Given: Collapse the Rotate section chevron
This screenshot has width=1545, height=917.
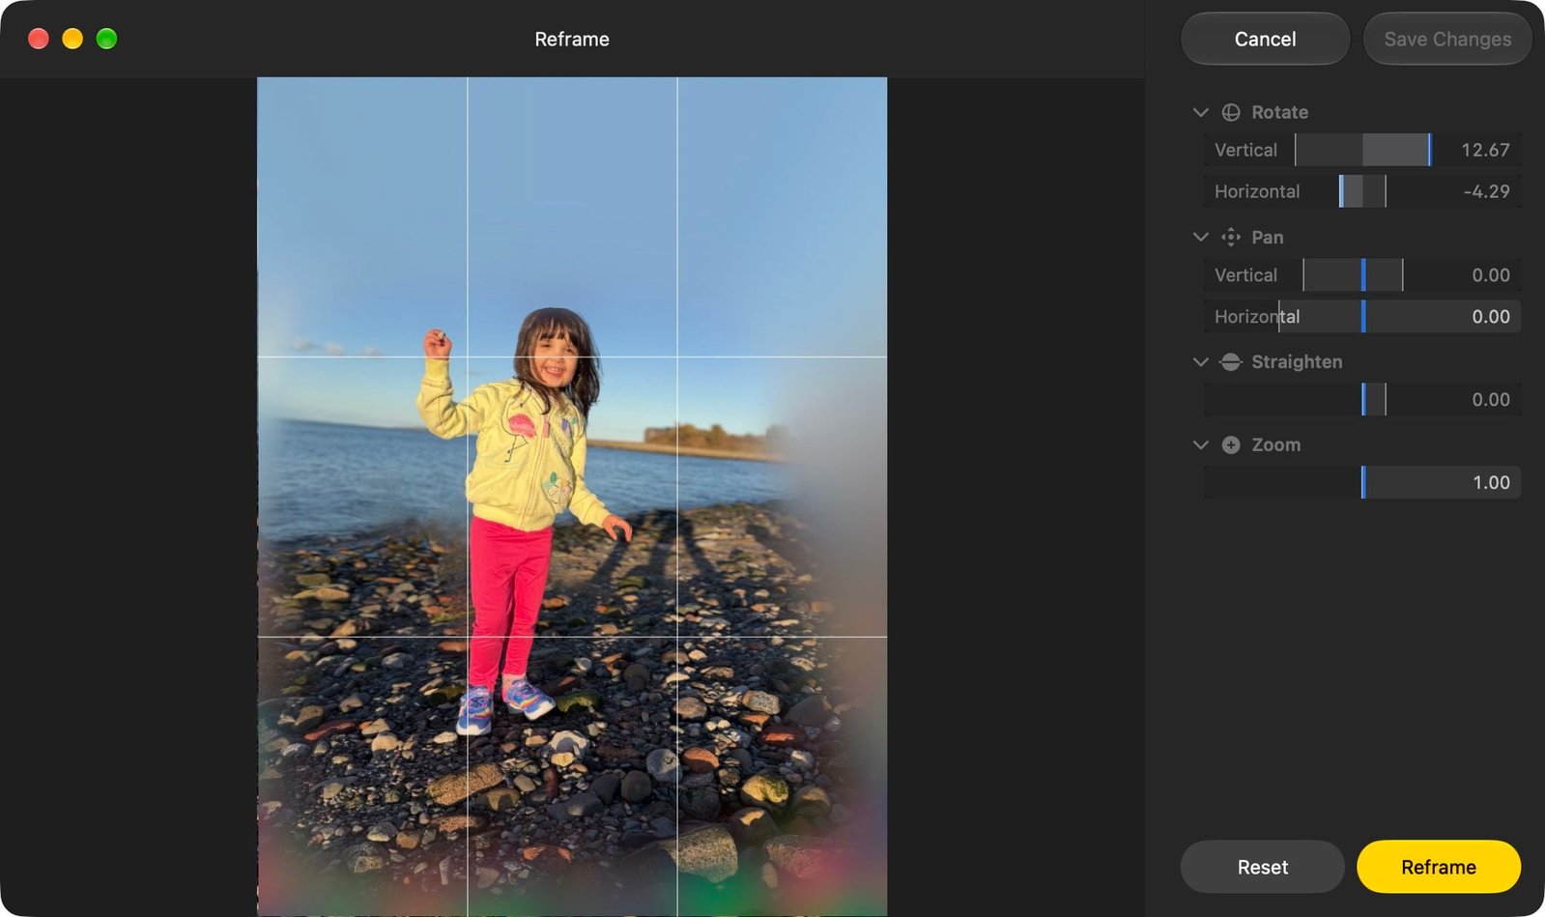Looking at the screenshot, I should 1201,112.
